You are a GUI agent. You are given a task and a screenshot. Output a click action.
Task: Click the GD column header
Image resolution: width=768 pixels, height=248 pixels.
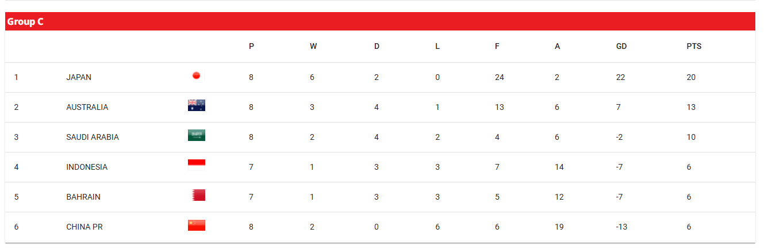pos(621,46)
